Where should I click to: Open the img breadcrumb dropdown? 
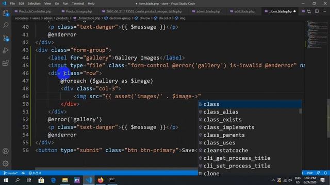[x=180, y=18]
